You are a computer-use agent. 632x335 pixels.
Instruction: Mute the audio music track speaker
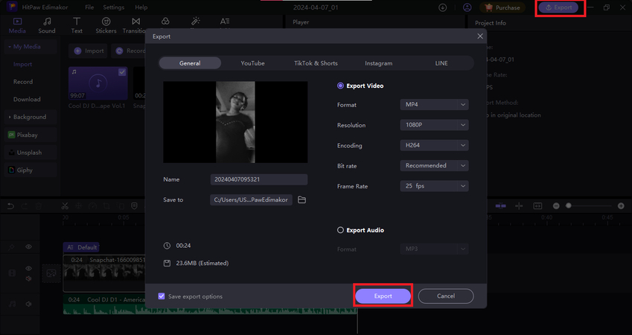(28, 304)
